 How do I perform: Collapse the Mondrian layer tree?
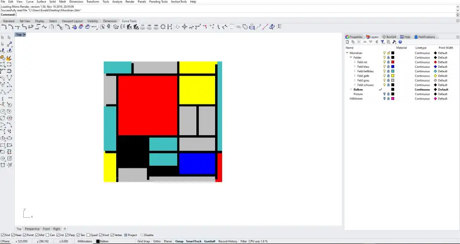[x=347, y=53]
